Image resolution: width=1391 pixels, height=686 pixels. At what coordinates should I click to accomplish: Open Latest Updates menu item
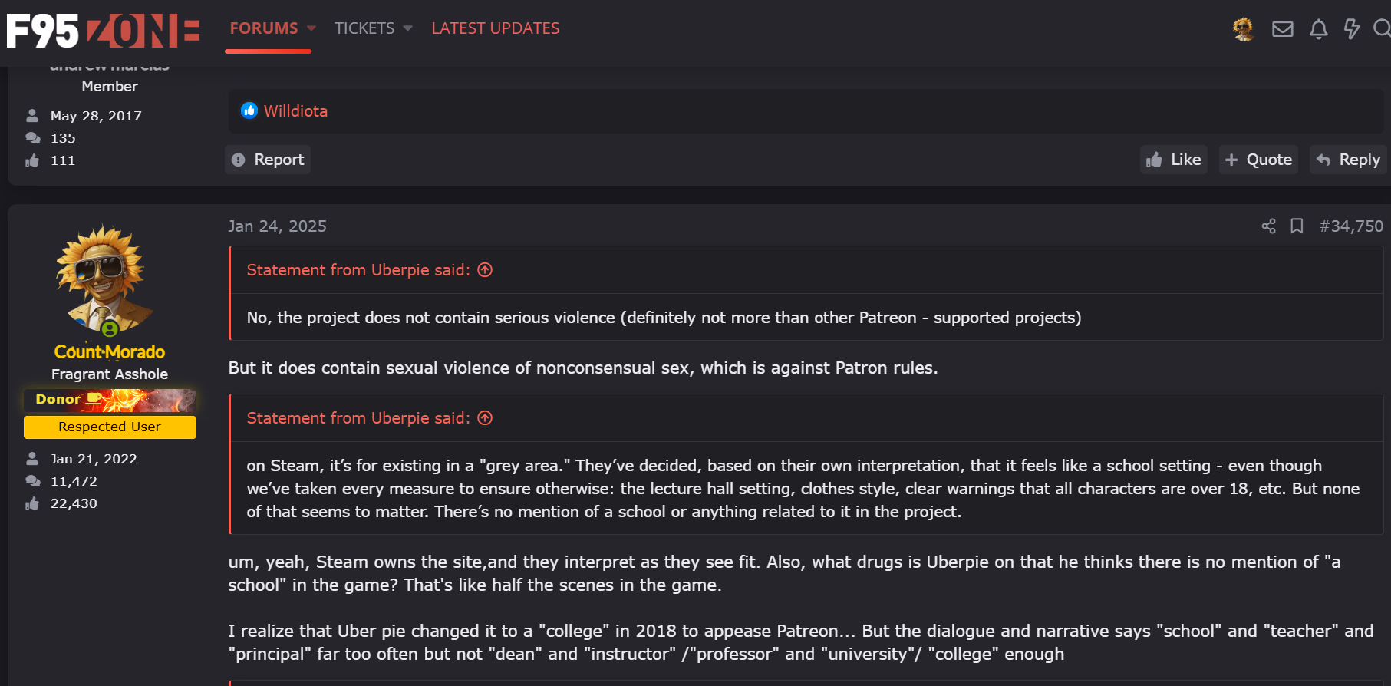pos(495,28)
